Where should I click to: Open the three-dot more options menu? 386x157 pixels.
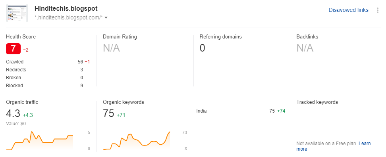point(377,10)
